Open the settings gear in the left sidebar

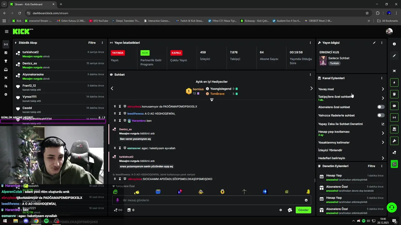(6, 94)
